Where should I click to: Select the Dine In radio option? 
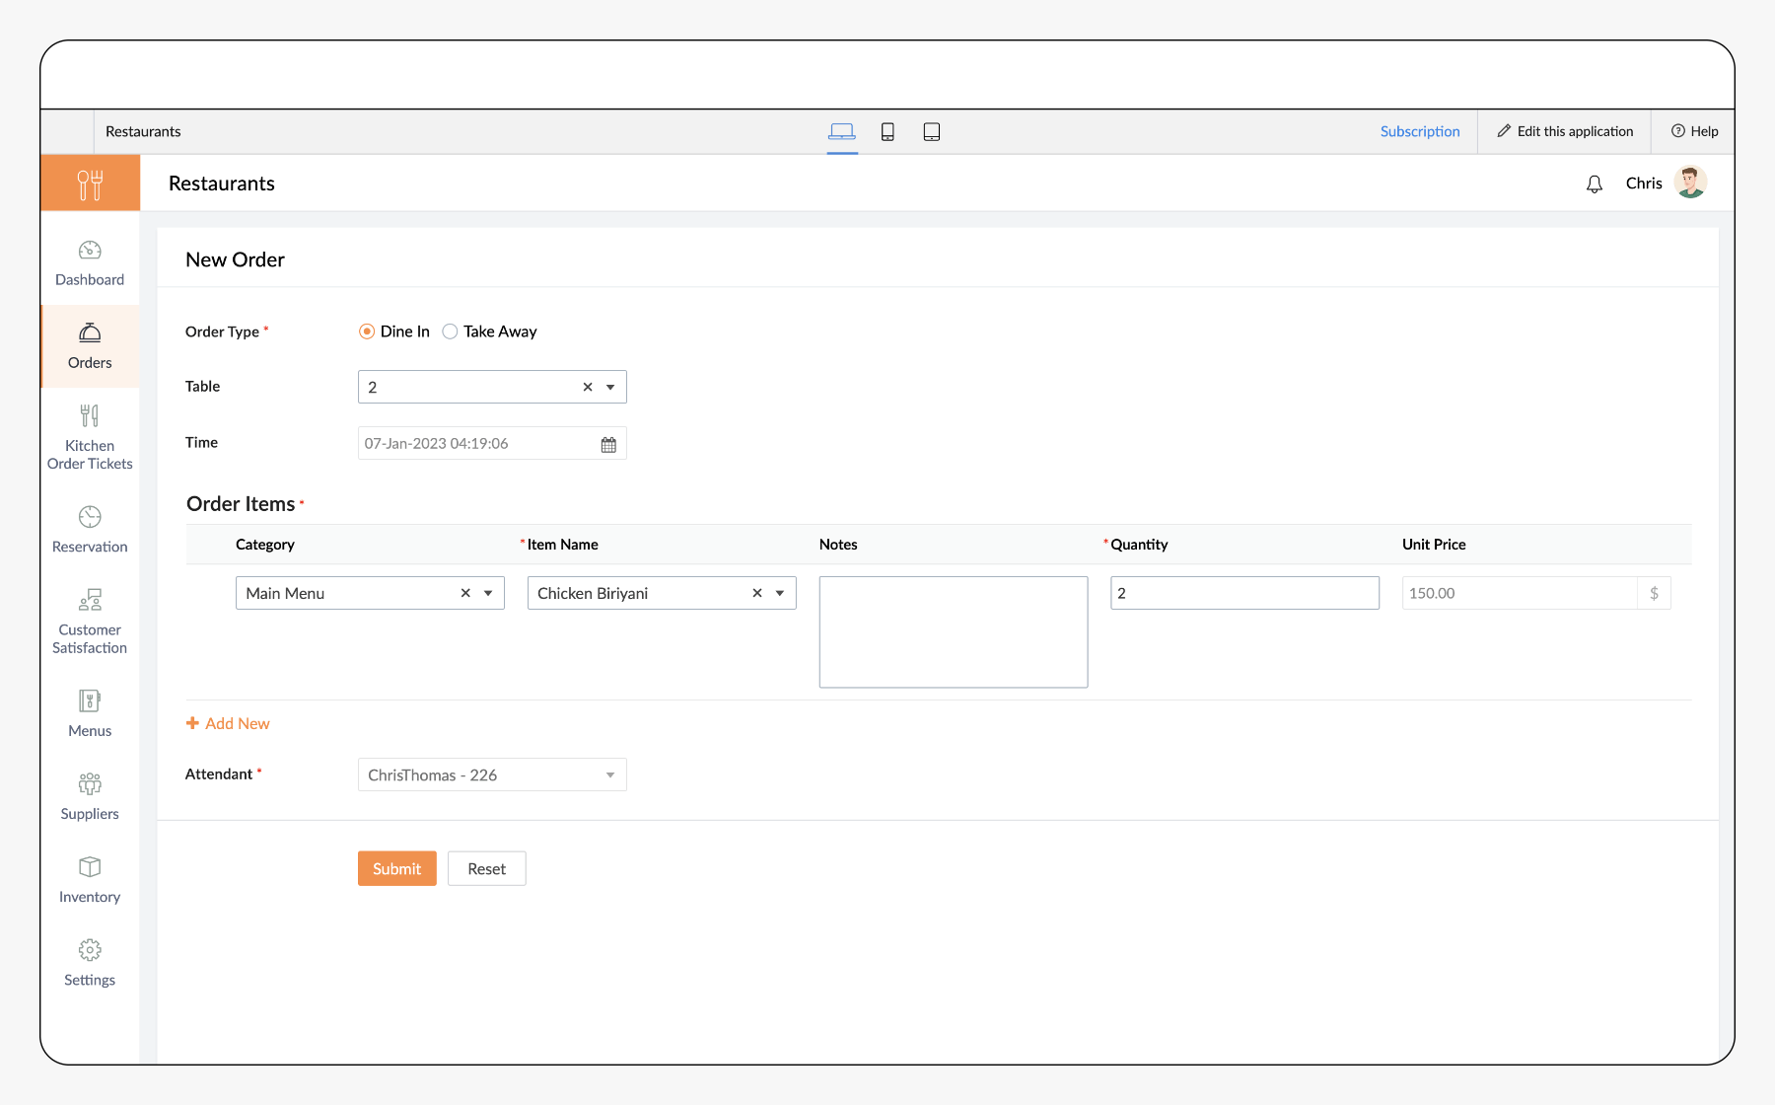tap(367, 331)
